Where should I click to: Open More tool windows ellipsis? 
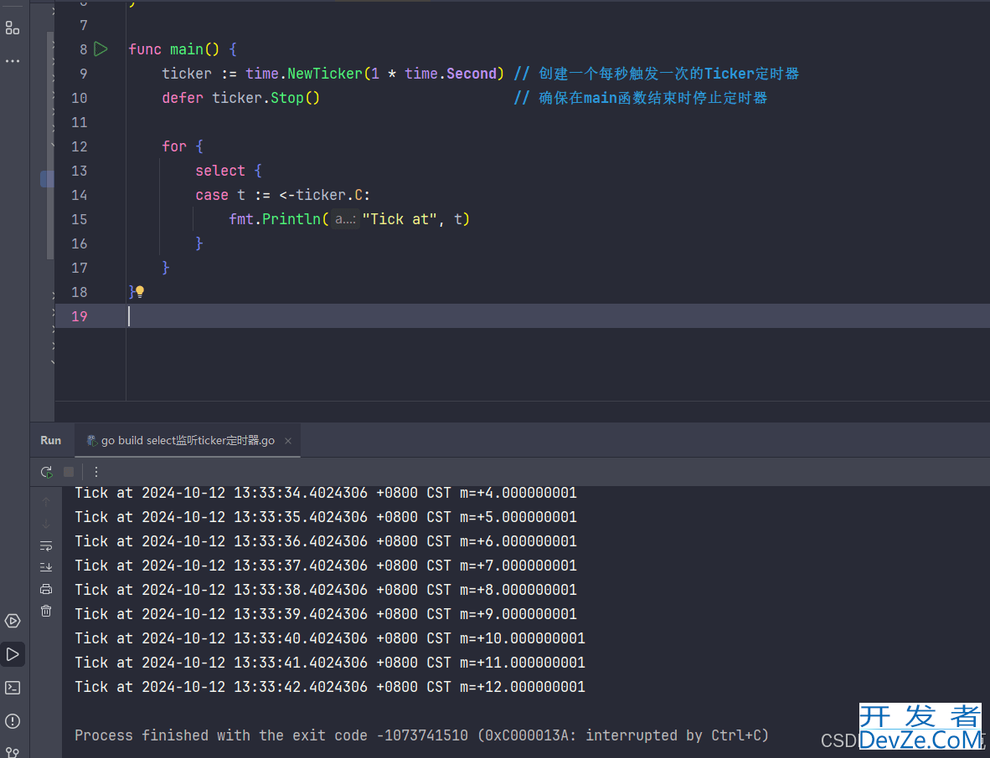click(13, 61)
